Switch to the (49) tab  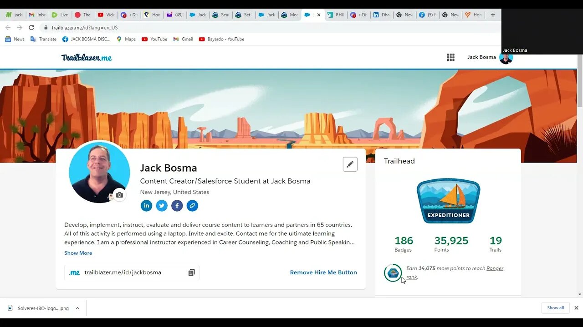pyautogui.click(x=175, y=15)
